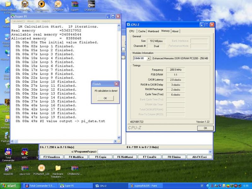Image resolution: width=252 pixels, height=189 pixels.
Task: Click the FSB:DRAM ratio value 1:1
Action: (x=175, y=75)
